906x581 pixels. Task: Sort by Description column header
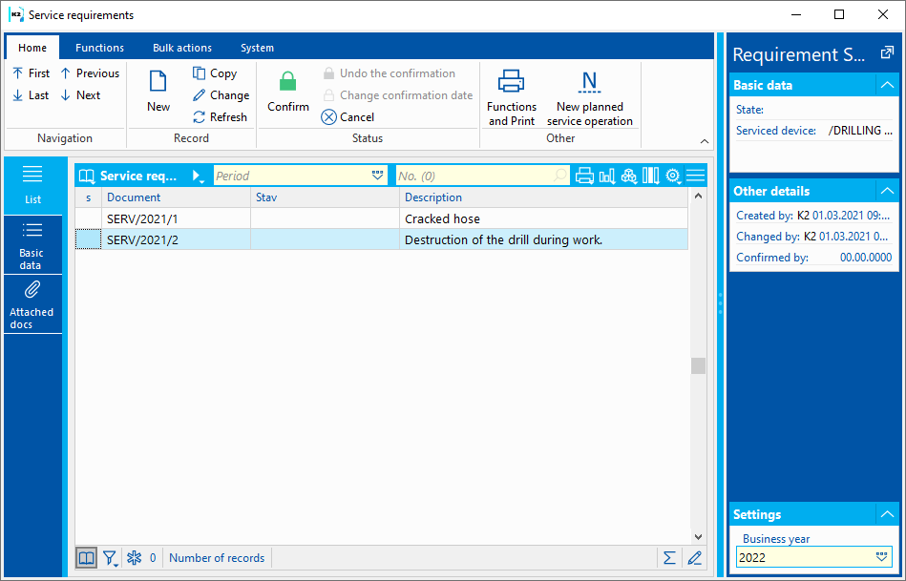pos(543,197)
